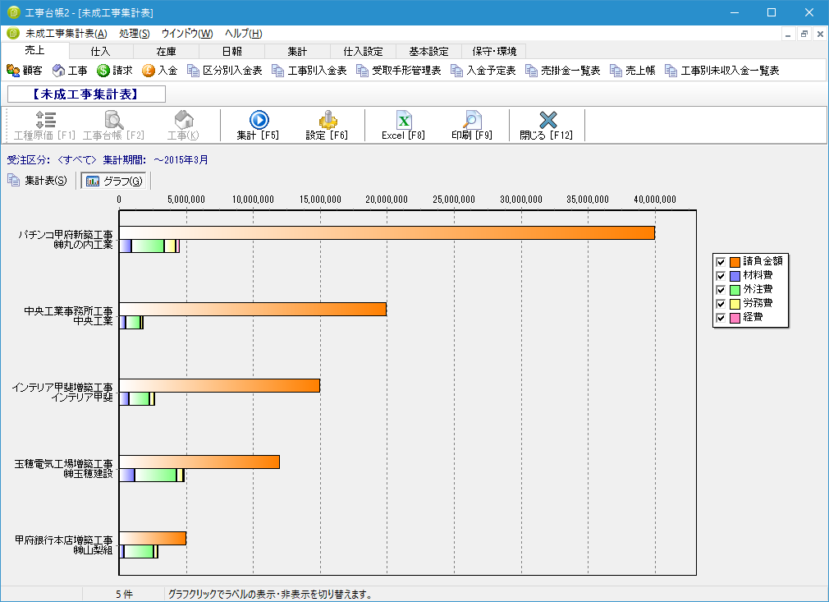
Task: Minimize the inner document window
Action: 788,34
